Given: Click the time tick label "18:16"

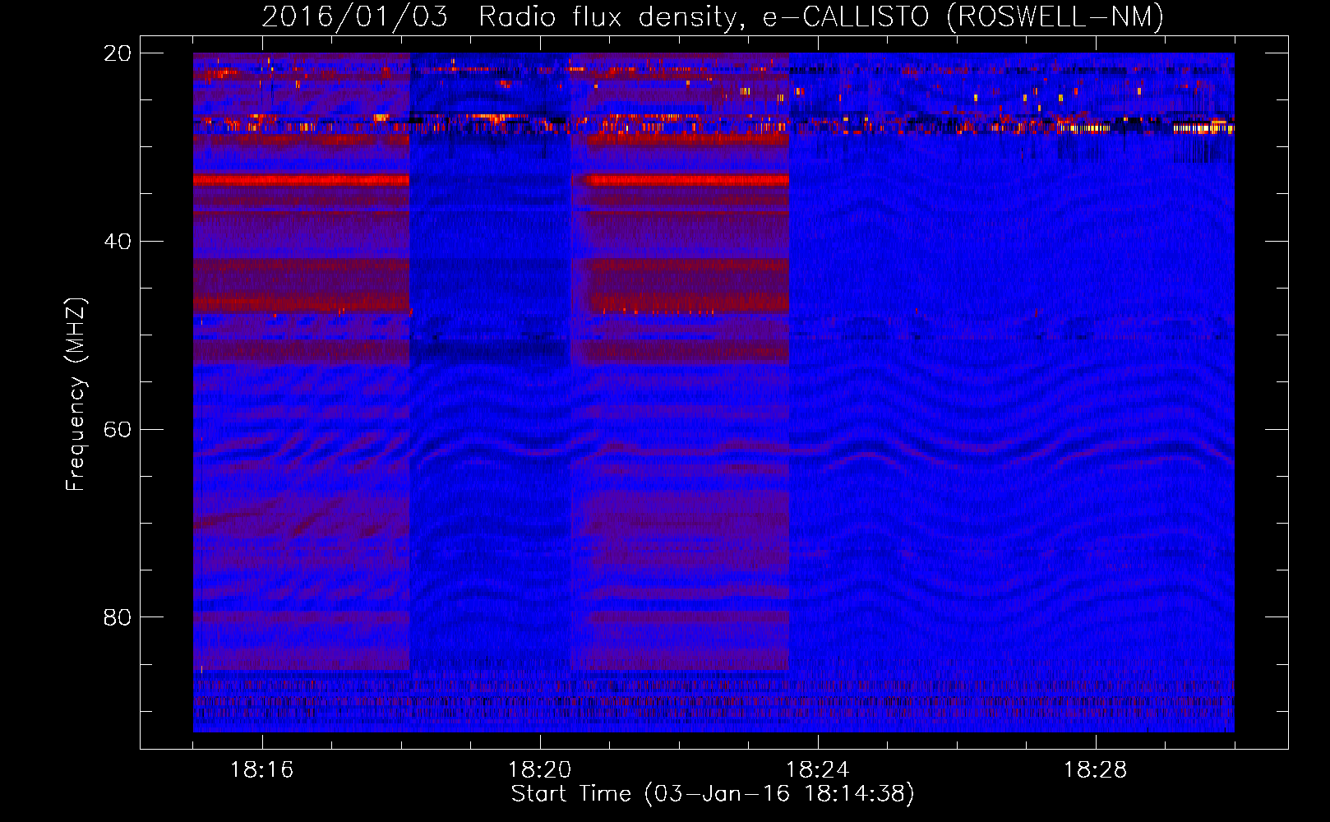Looking at the screenshot, I should click(261, 770).
